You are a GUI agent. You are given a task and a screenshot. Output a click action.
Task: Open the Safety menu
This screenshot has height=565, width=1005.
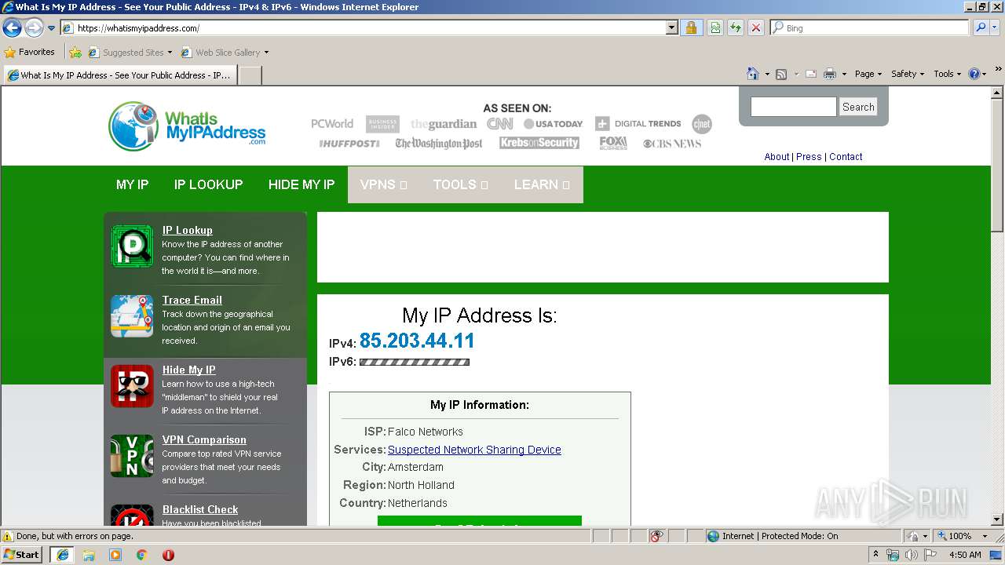point(908,74)
